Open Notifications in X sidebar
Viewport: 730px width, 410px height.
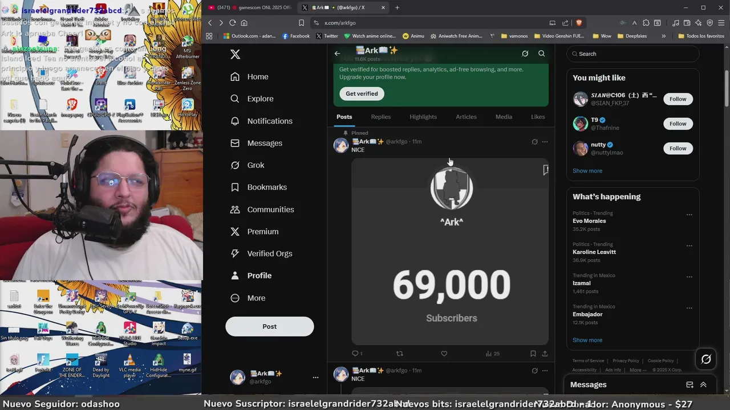[261, 121]
